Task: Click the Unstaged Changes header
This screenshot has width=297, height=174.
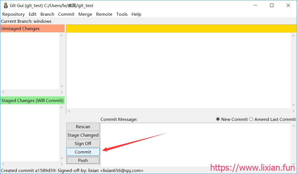Action: (32, 28)
